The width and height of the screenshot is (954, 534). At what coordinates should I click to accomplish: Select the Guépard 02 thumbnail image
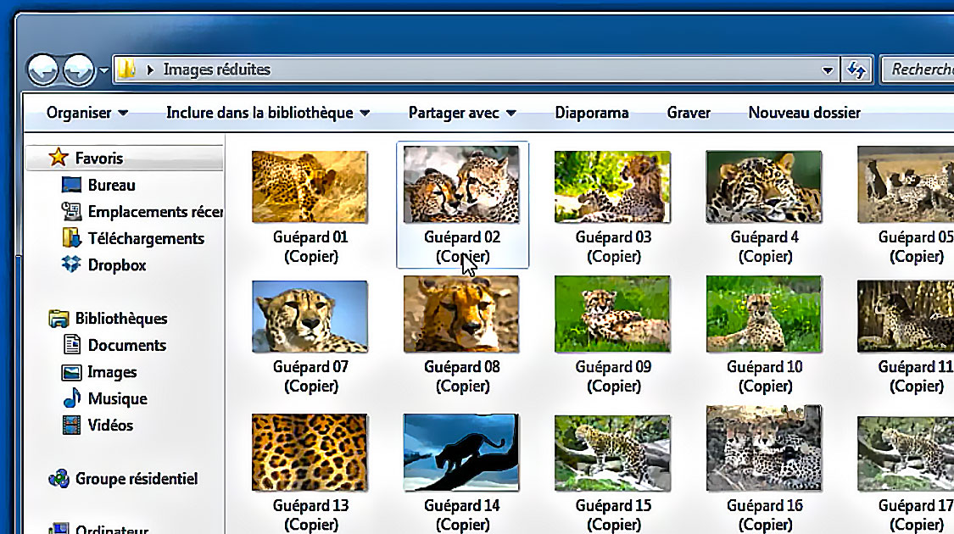[x=461, y=184]
